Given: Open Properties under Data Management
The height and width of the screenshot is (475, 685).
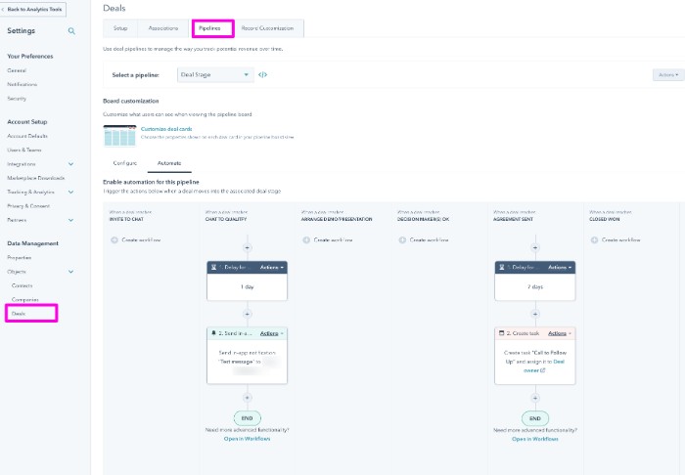Looking at the screenshot, I should (x=20, y=258).
